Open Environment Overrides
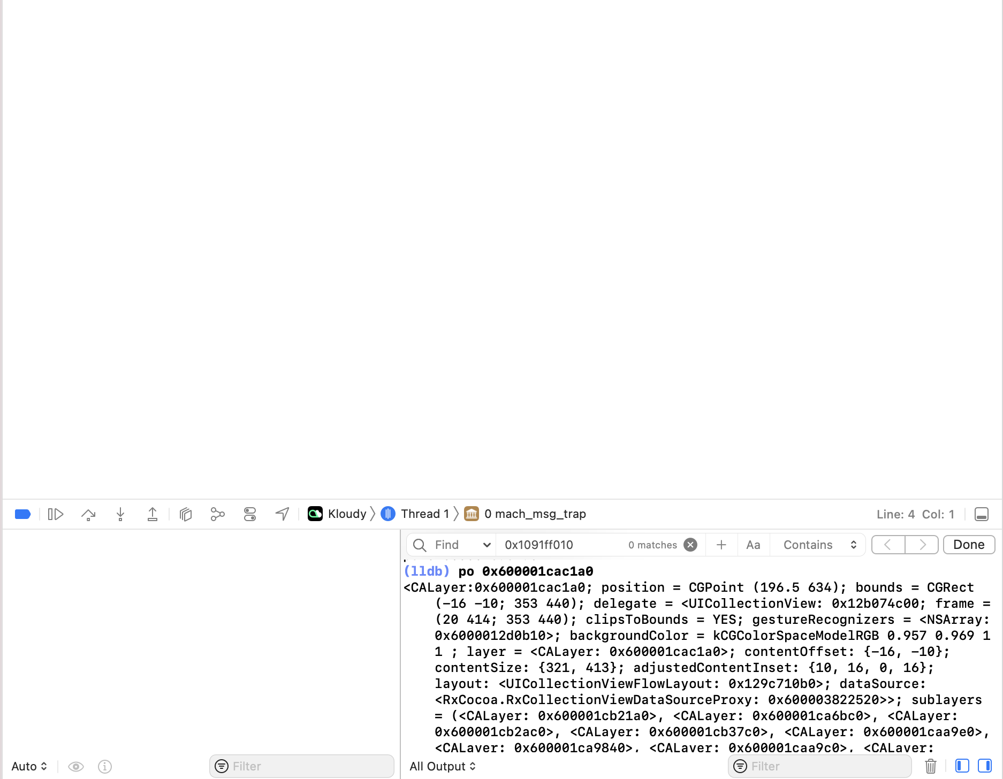This screenshot has width=1003, height=779. [250, 514]
